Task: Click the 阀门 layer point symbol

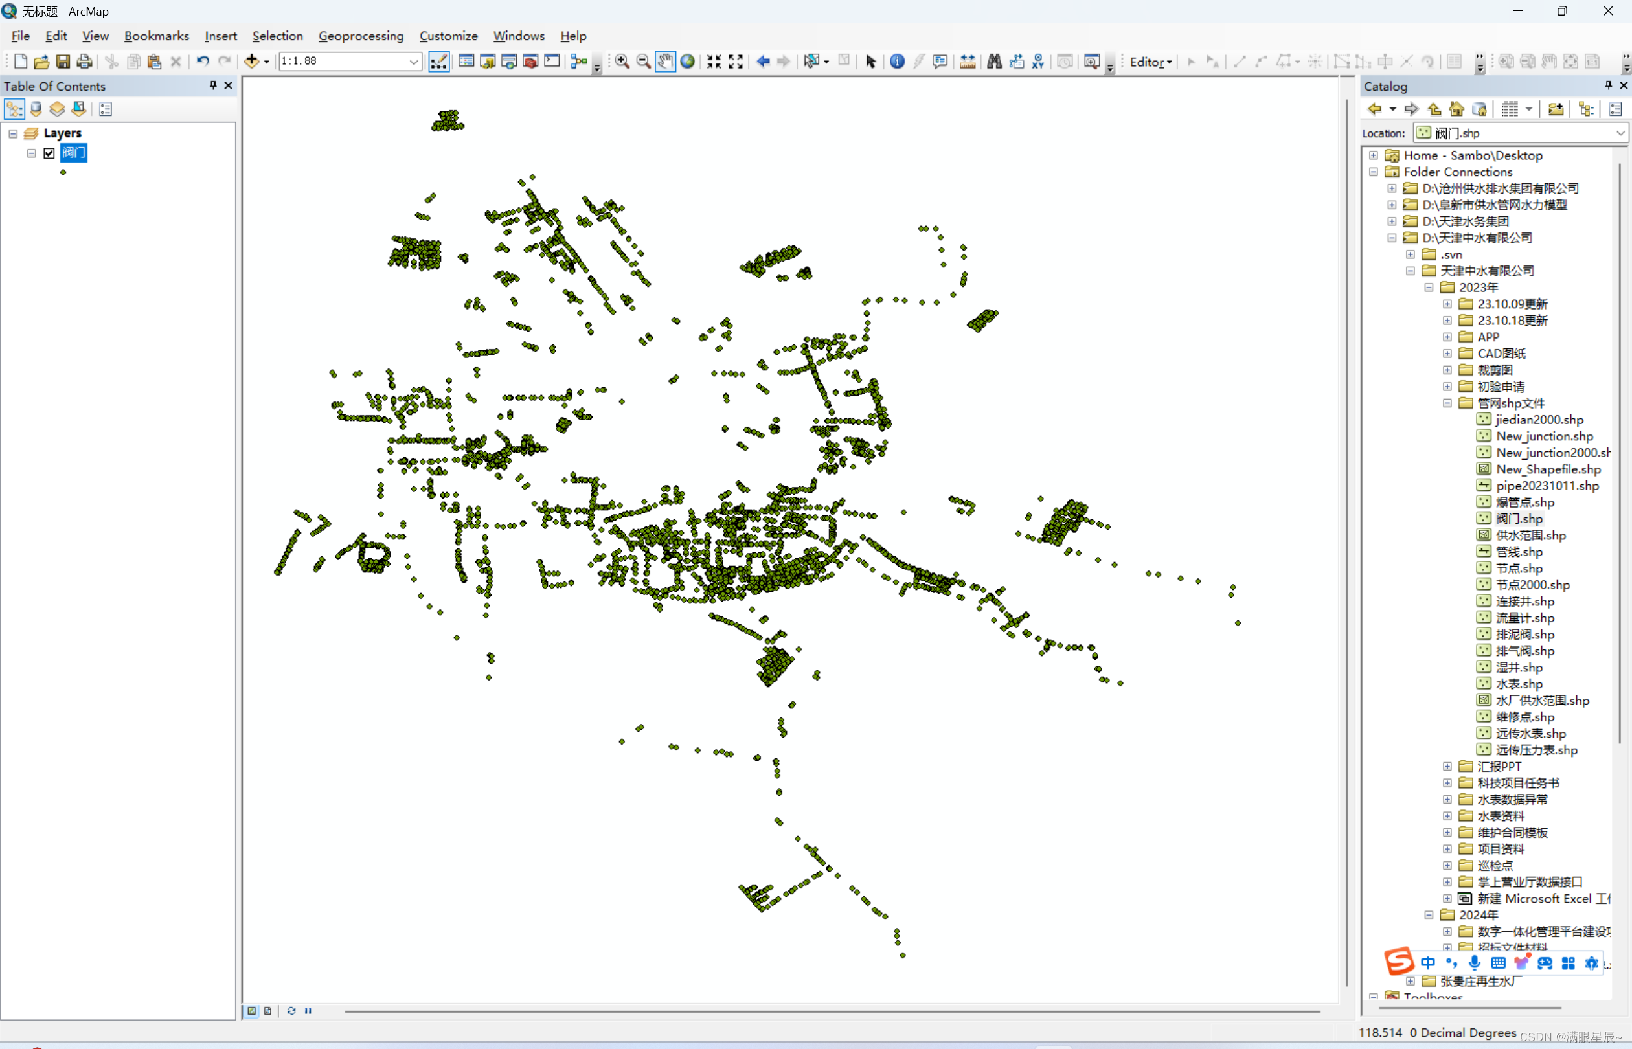Action: coord(63,172)
